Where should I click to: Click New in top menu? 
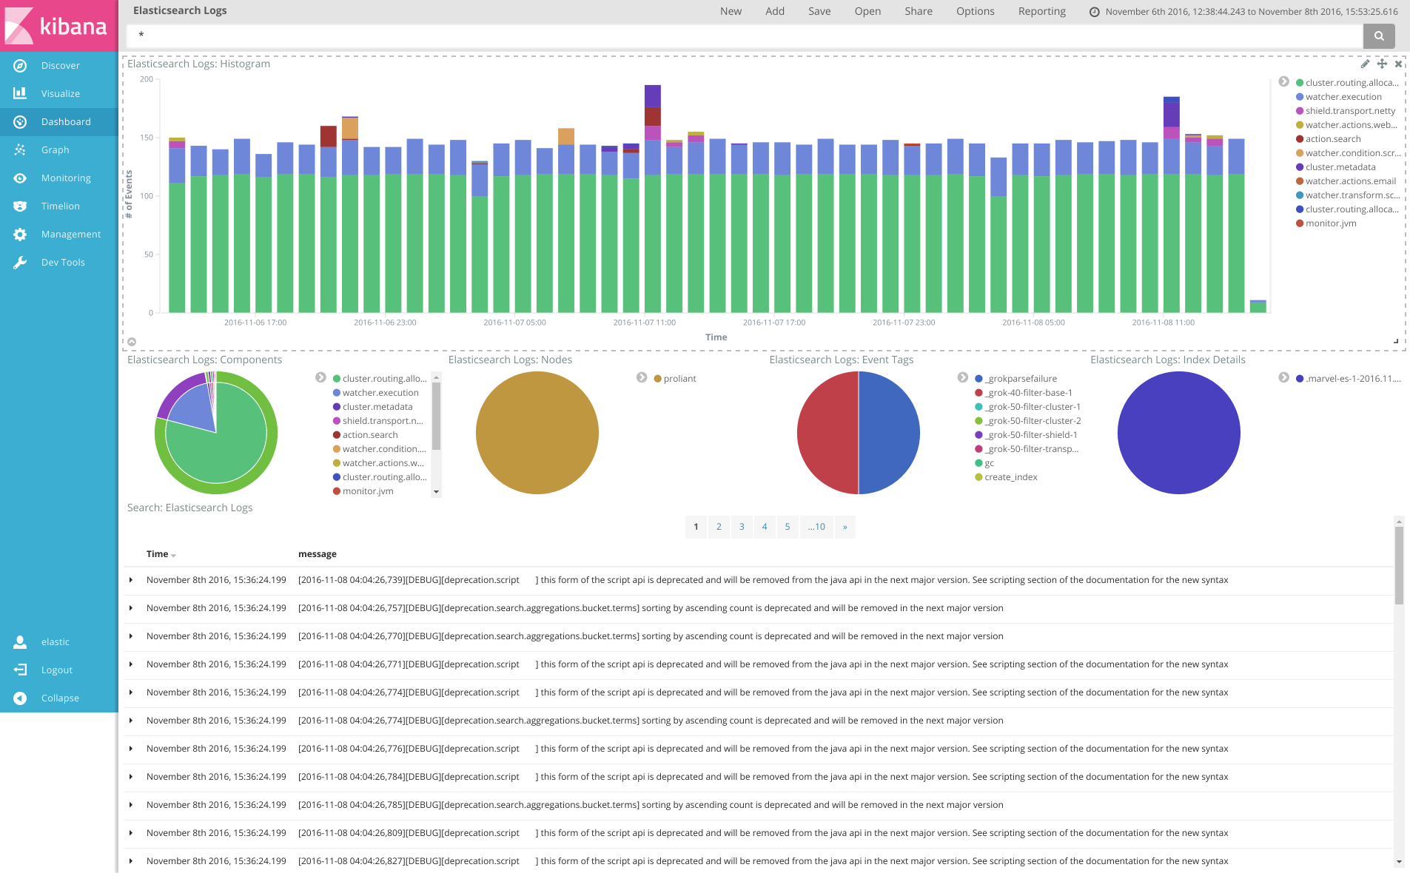coord(731,11)
